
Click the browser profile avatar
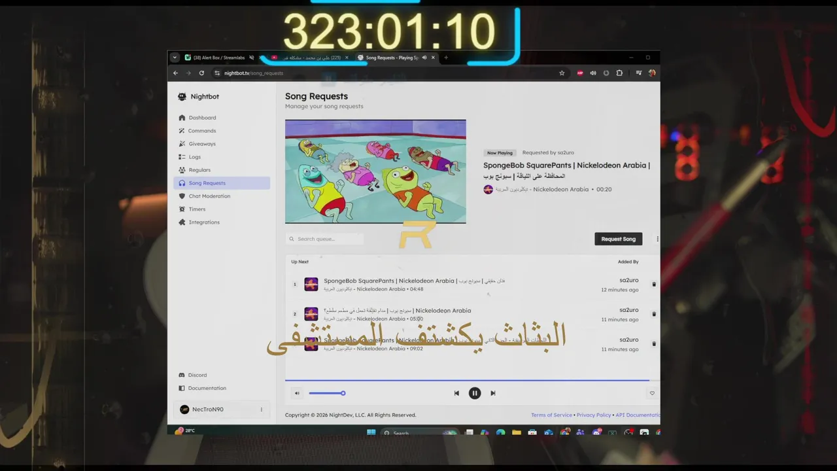tap(652, 73)
